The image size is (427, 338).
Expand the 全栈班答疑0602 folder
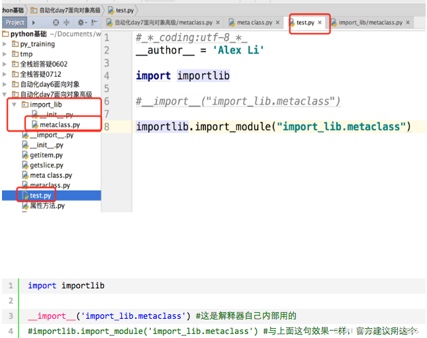coord(5,64)
